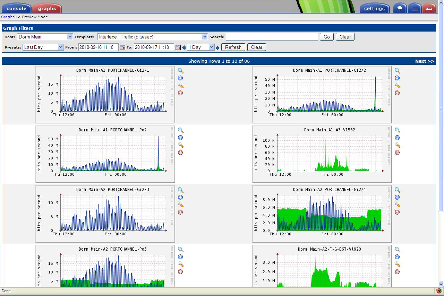444x296 pixels.
Task: Open wrench properties for PORTCHANNEL-Gi2/4 graph
Action: click(397, 204)
